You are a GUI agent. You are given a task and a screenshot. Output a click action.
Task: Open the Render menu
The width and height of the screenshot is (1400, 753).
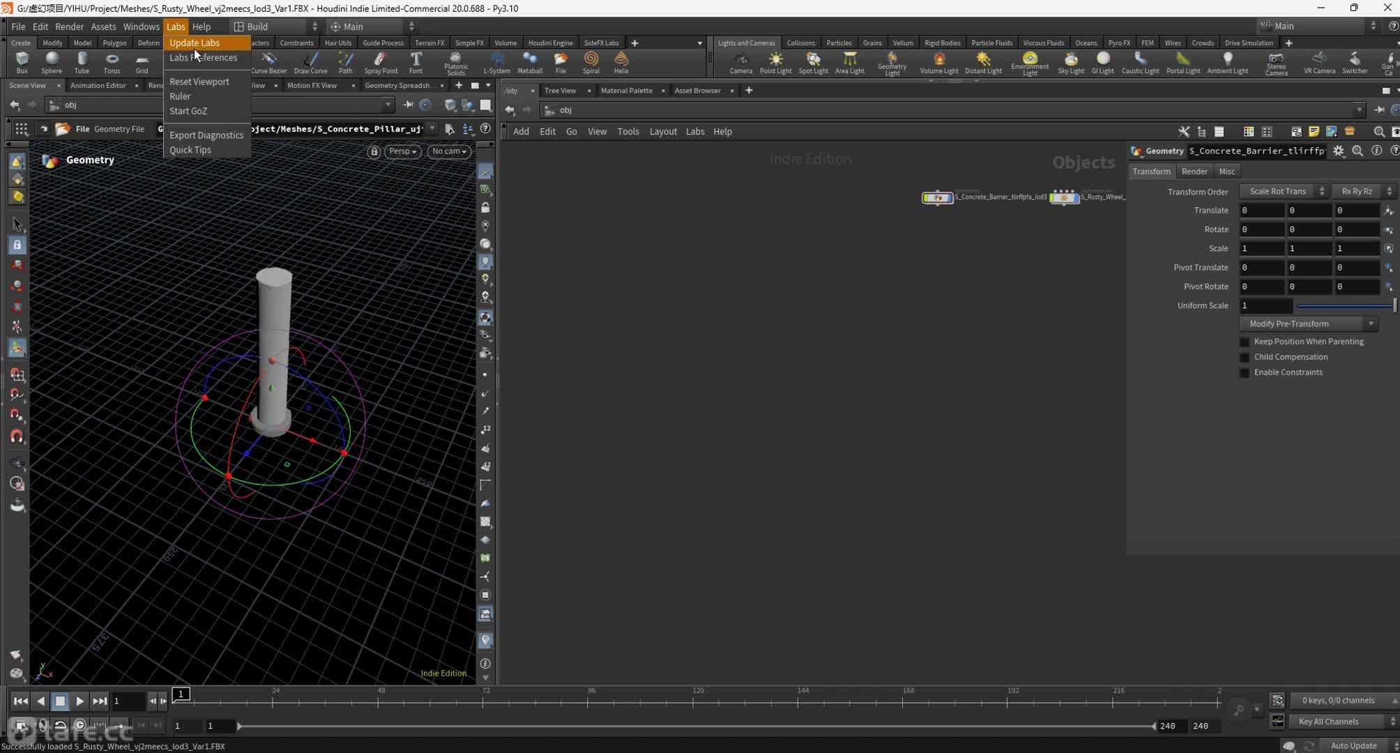click(x=69, y=26)
